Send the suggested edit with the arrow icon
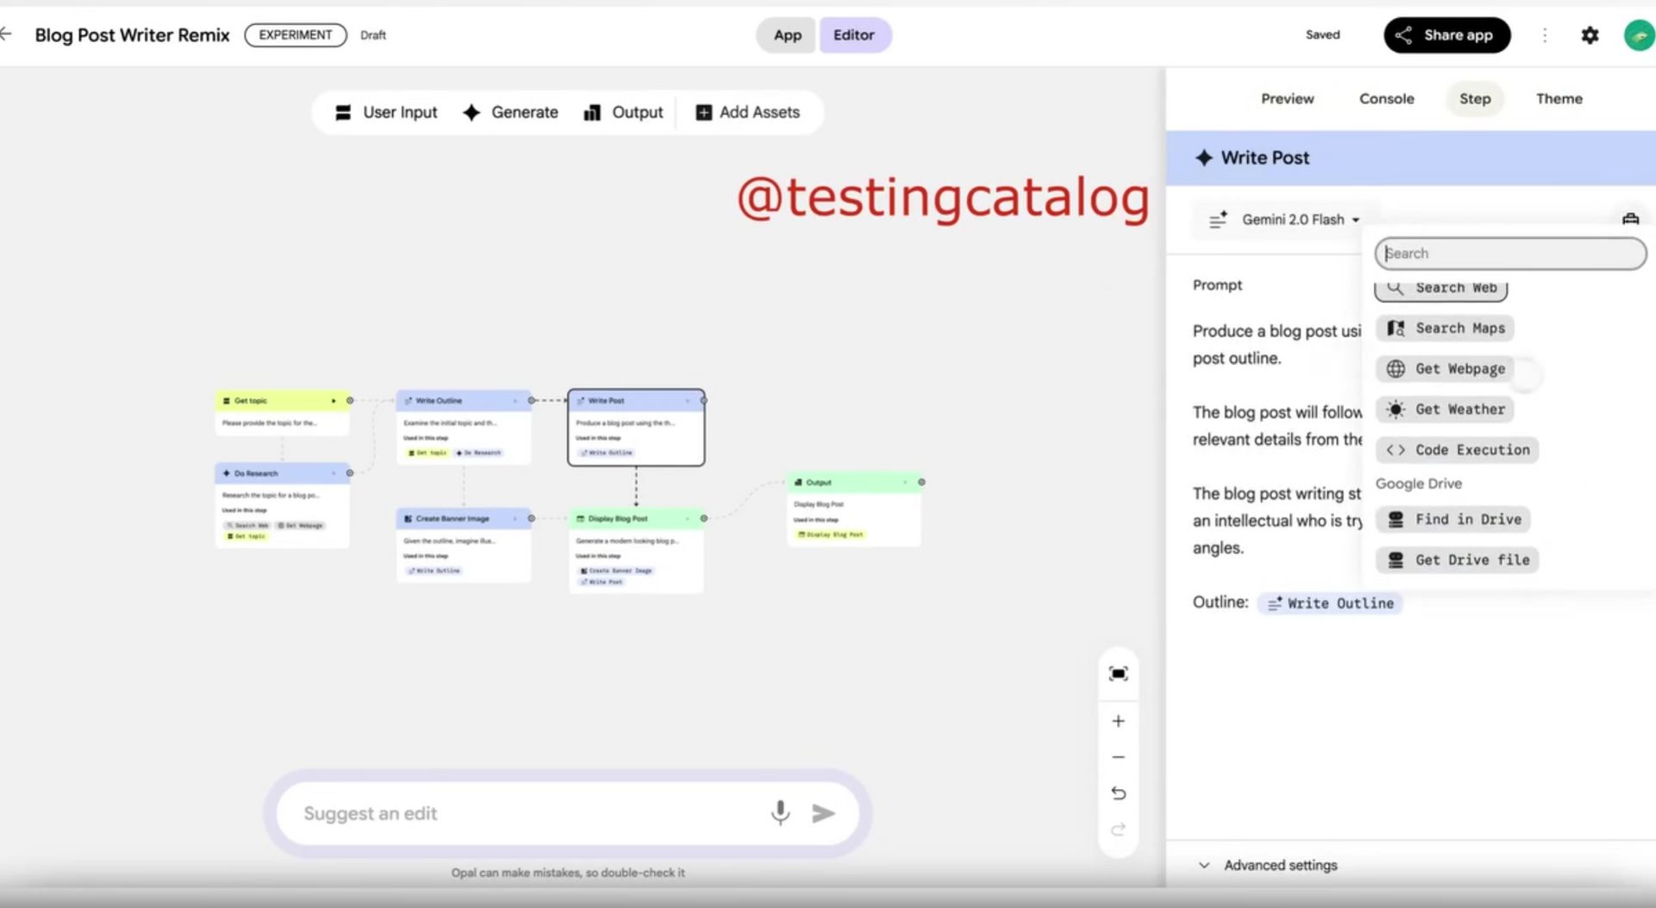Viewport: 1656px width, 908px height. [824, 813]
